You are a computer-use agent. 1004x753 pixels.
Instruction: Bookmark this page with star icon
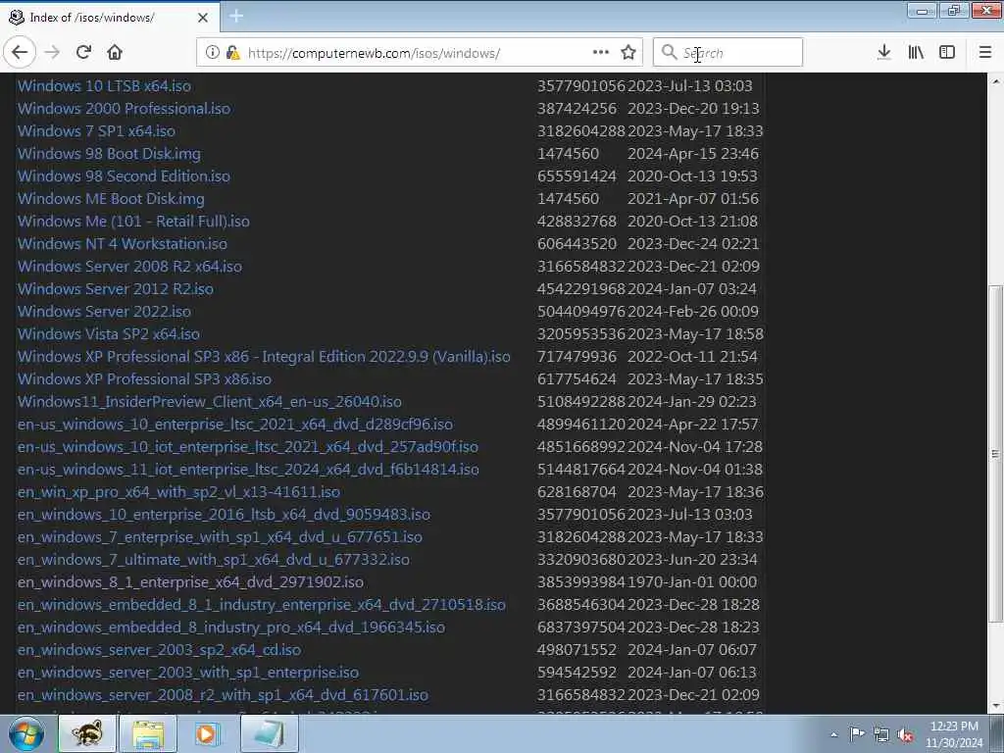(x=628, y=52)
